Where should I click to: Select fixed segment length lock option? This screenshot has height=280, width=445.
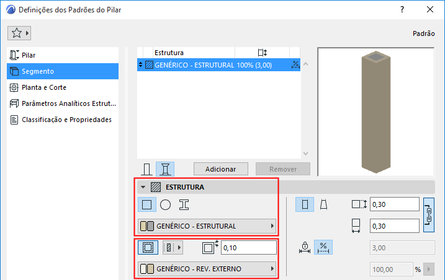pyautogui.click(x=305, y=247)
